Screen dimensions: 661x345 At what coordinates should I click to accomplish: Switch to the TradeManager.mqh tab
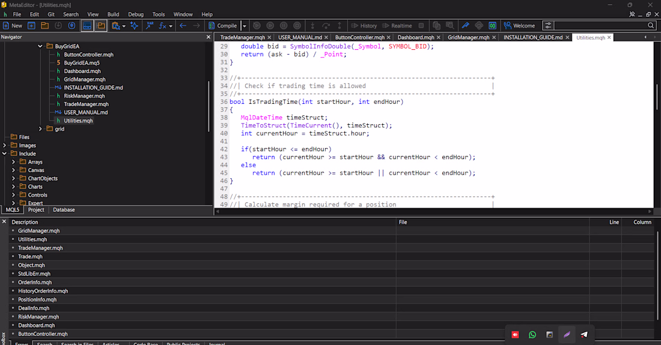pos(242,37)
